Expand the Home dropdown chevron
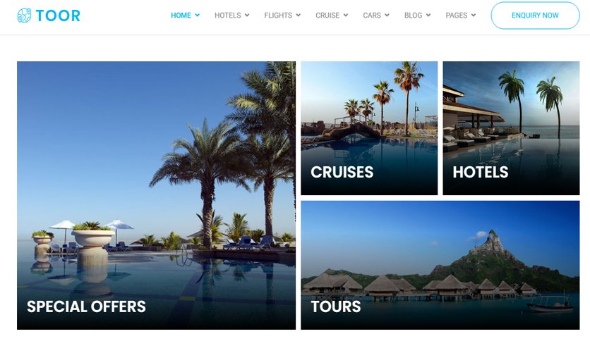The image size is (590, 341). click(197, 15)
